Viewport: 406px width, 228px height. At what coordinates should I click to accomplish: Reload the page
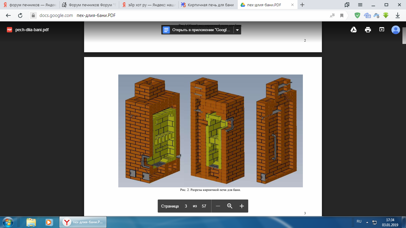tap(20, 15)
